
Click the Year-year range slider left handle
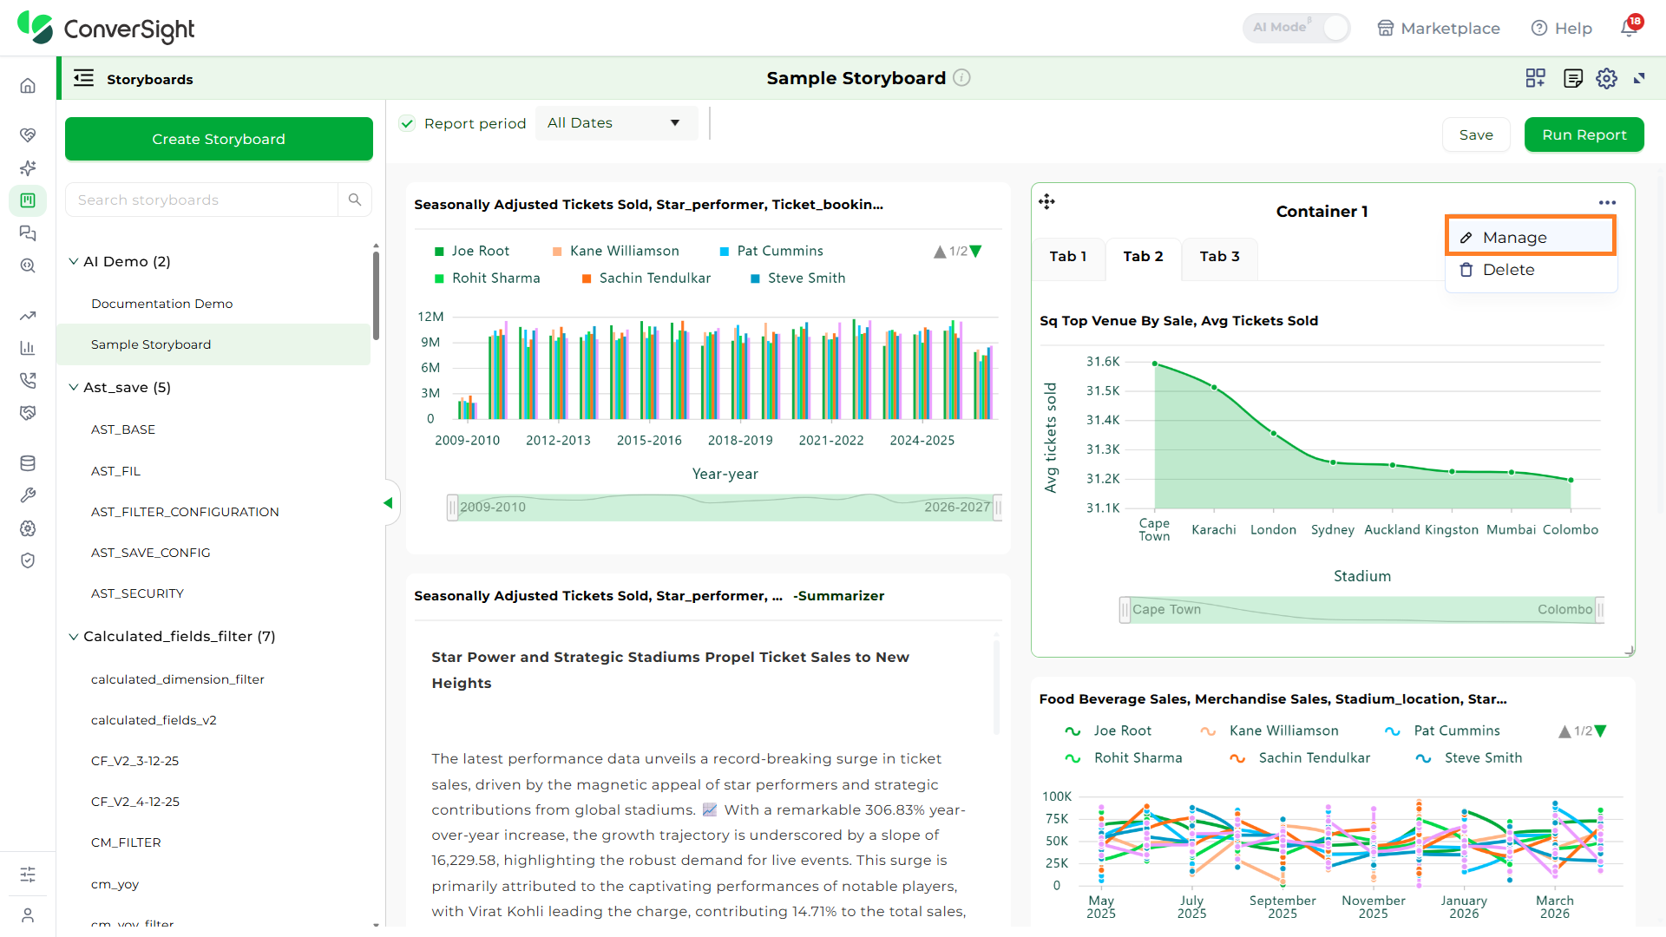point(452,508)
